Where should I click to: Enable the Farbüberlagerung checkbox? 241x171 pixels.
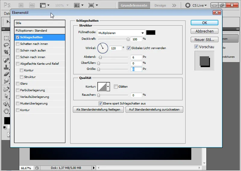(x=17, y=90)
